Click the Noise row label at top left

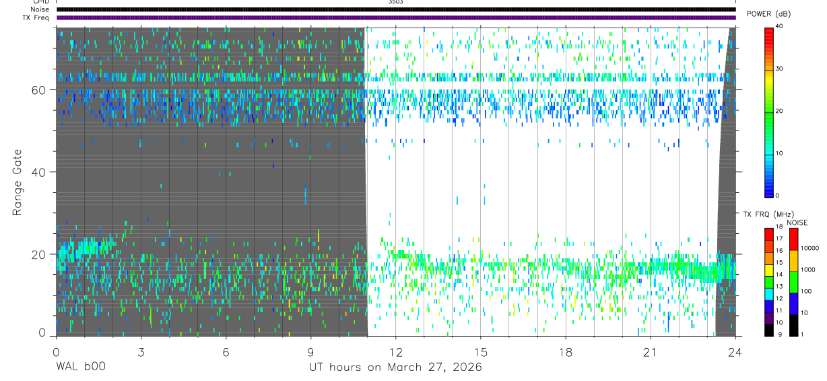[x=40, y=9]
